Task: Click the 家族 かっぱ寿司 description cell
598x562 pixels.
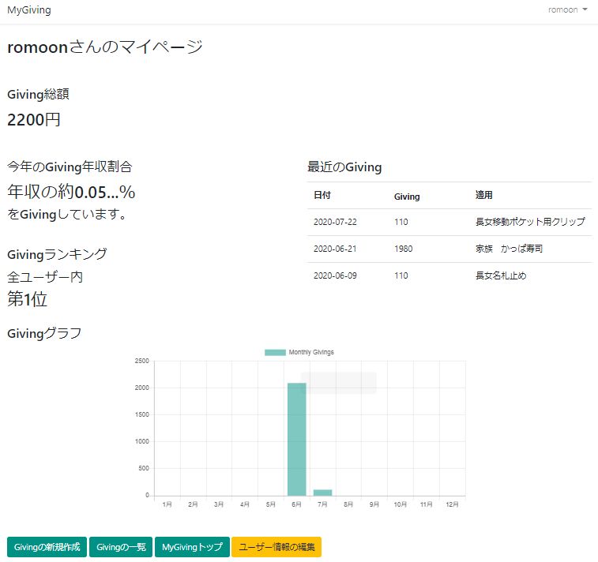Action: tap(509, 249)
